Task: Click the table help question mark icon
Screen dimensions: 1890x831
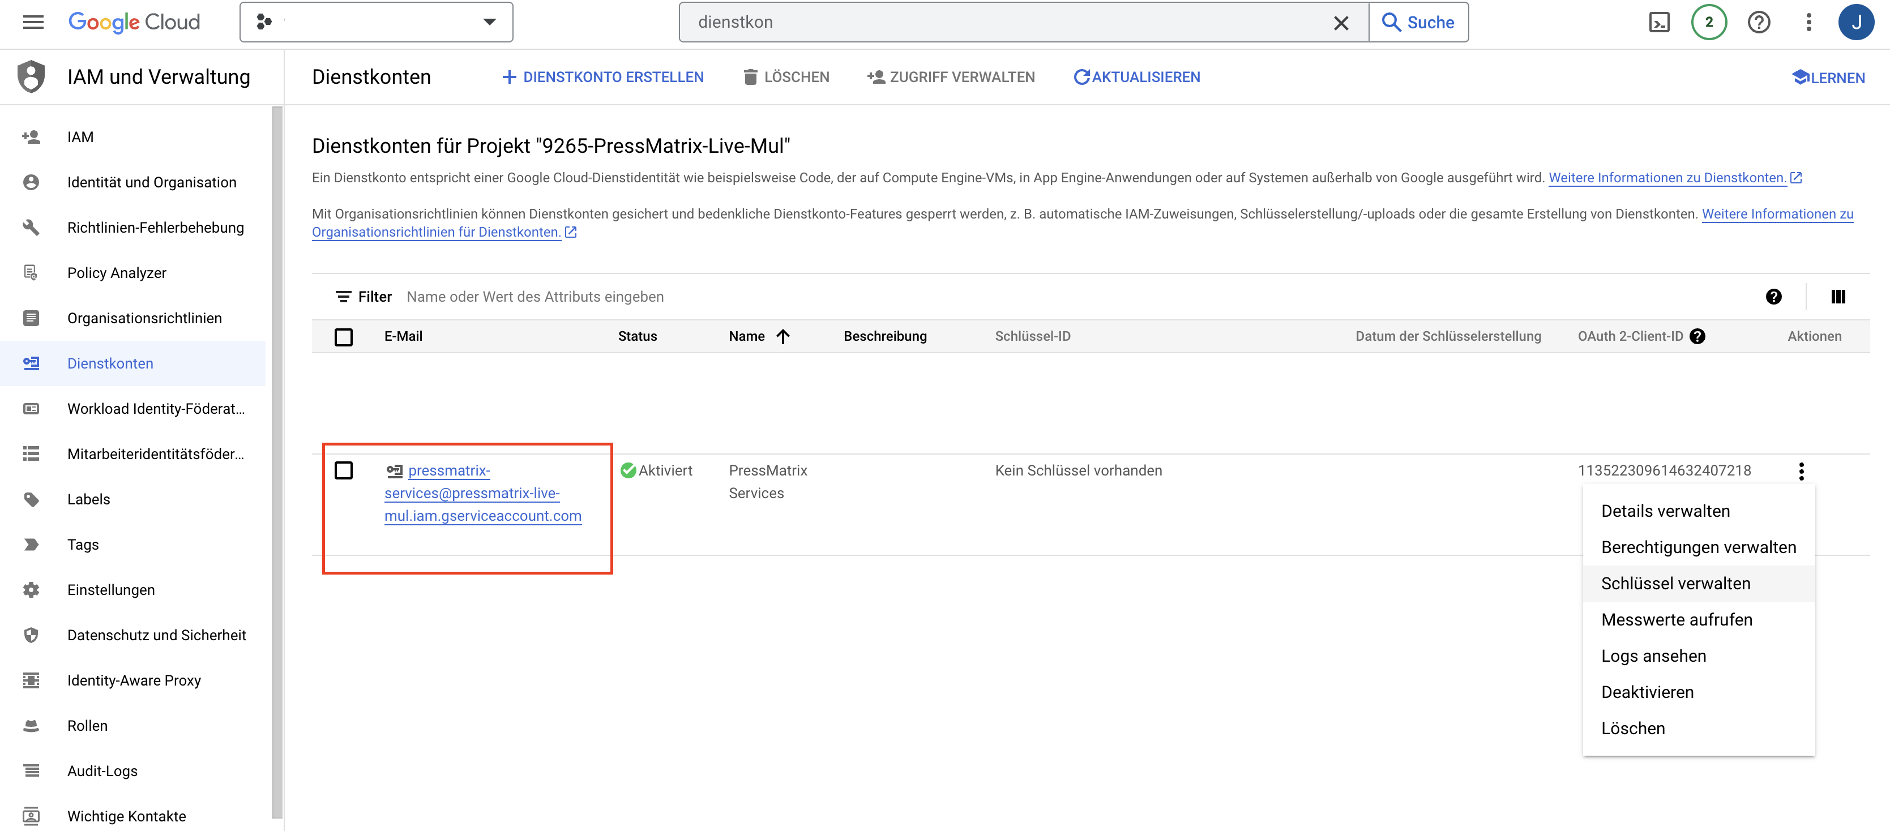Action: click(x=1773, y=297)
